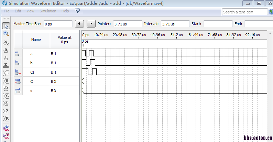Select signal name a
Screen dimensions: 273x142
pyautogui.click(x=31, y=54)
